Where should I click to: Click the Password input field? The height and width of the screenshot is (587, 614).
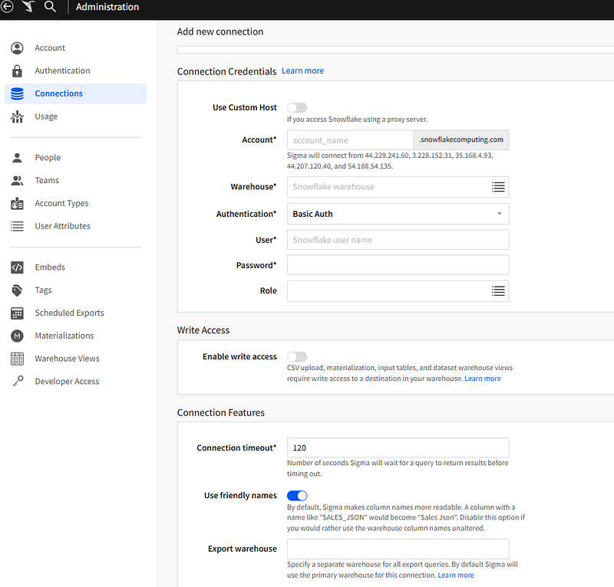[x=398, y=265]
